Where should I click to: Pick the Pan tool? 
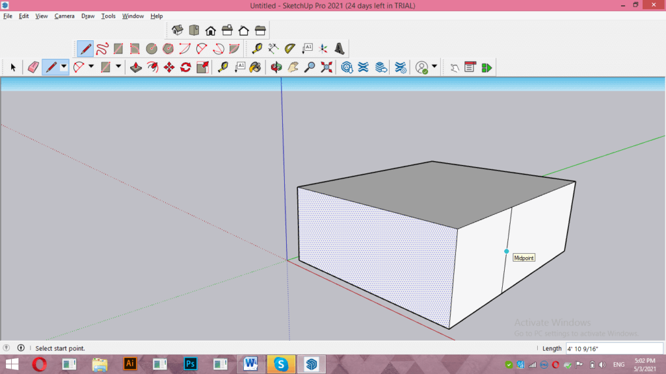[x=293, y=67]
